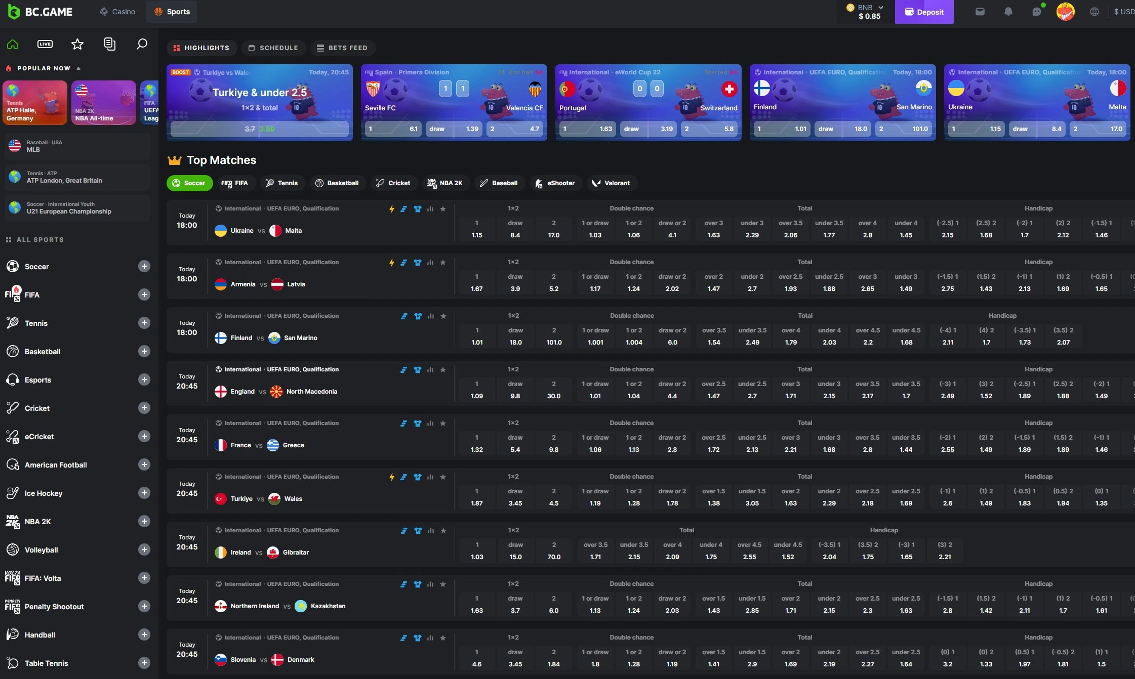
Task: Open NBA All-time popular card
Action: 104,103
